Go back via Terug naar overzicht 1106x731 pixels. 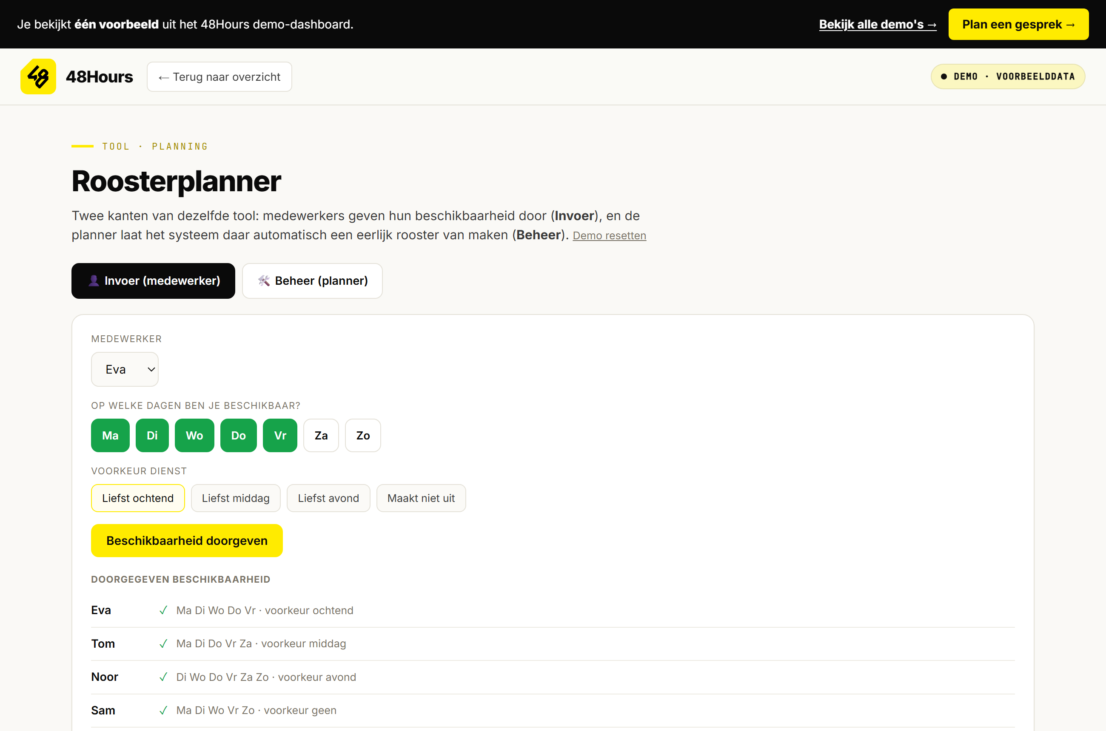tap(219, 77)
